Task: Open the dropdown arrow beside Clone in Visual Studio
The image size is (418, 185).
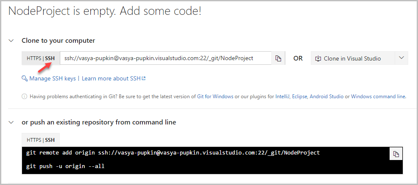Action: coord(401,58)
